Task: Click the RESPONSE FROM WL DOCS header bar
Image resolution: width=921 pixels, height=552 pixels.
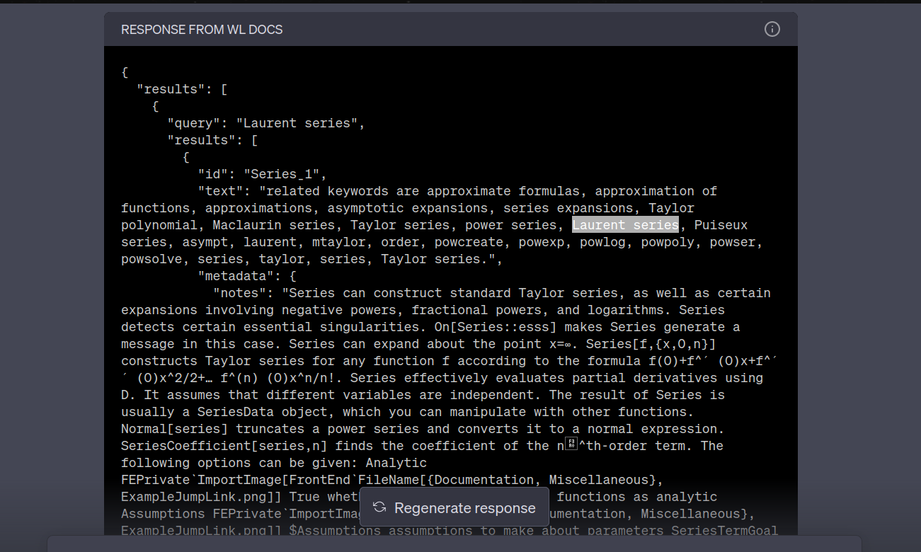Action: coord(201,29)
